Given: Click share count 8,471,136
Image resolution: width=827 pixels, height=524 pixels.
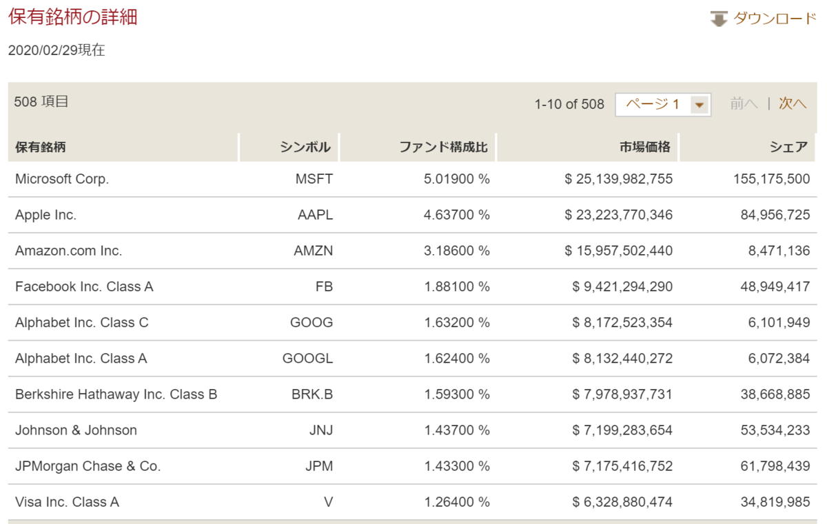Looking at the screenshot, I should [x=779, y=251].
